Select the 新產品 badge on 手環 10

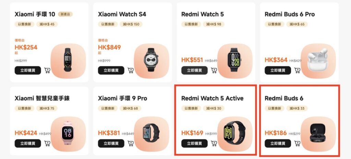click(65, 14)
